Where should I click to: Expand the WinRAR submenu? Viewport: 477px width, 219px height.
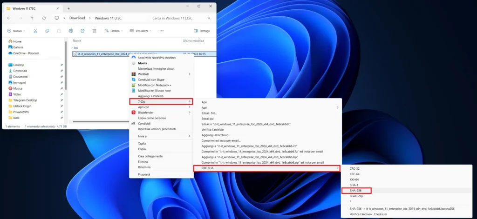coord(190,74)
